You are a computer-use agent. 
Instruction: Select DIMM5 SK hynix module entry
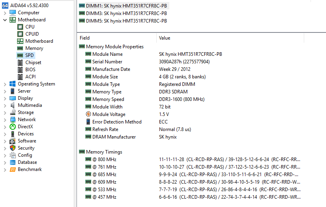(123, 21)
